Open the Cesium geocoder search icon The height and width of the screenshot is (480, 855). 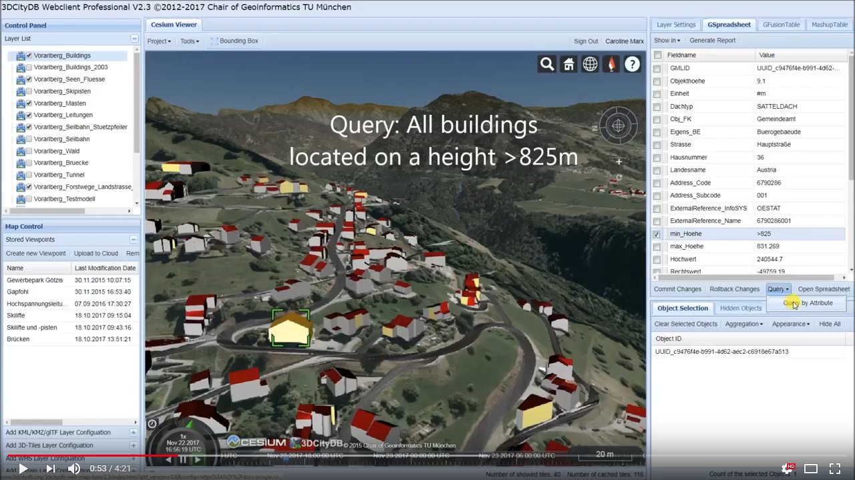pyautogui.click(x=547, y=64)
